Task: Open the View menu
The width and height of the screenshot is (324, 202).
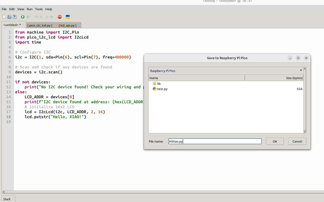Action: point(21,9)
